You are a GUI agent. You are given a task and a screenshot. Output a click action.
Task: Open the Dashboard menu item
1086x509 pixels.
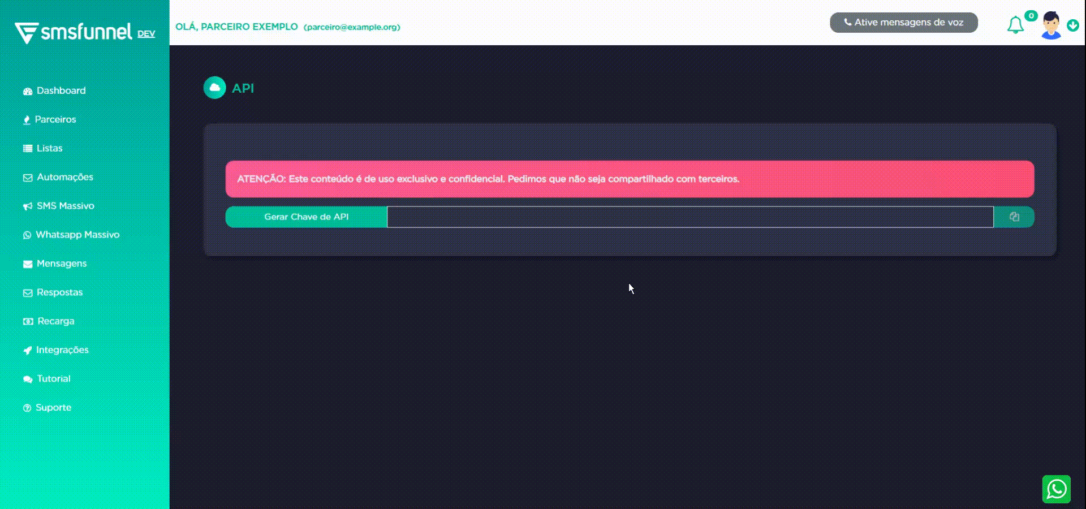point(61,90)
